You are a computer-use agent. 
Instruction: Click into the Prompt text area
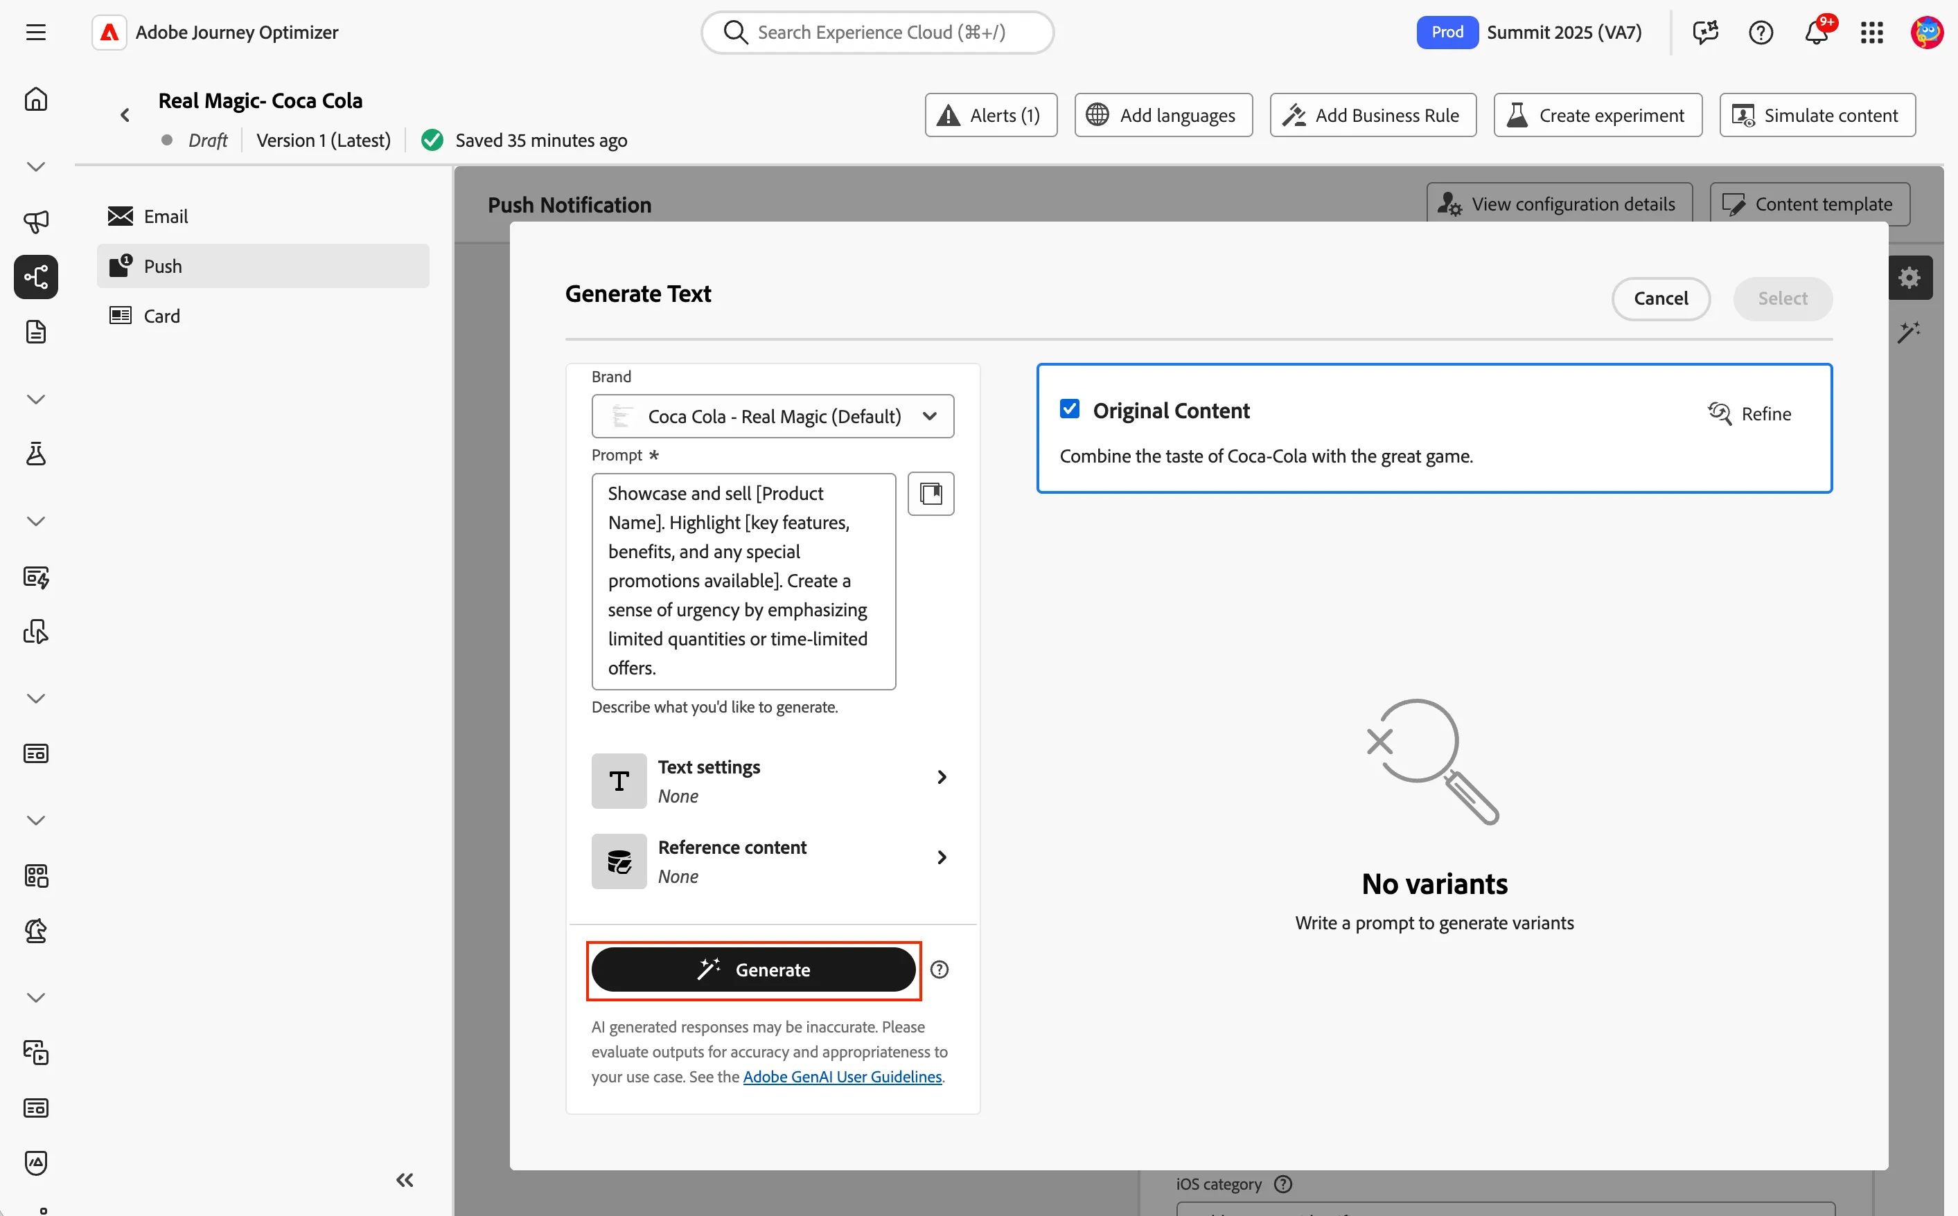tap(743, 582)
